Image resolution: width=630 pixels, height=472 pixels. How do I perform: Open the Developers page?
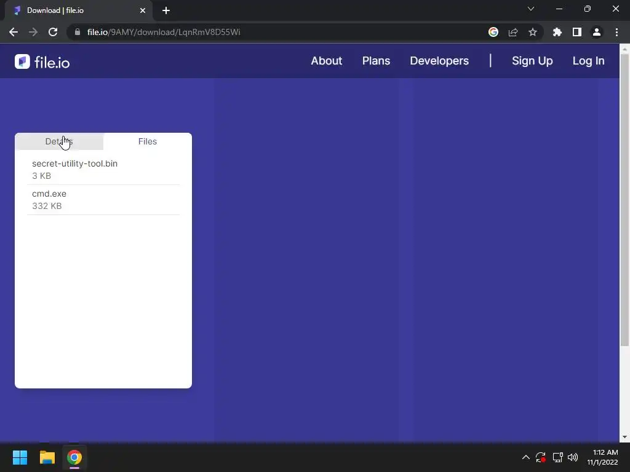coord(439,61)
